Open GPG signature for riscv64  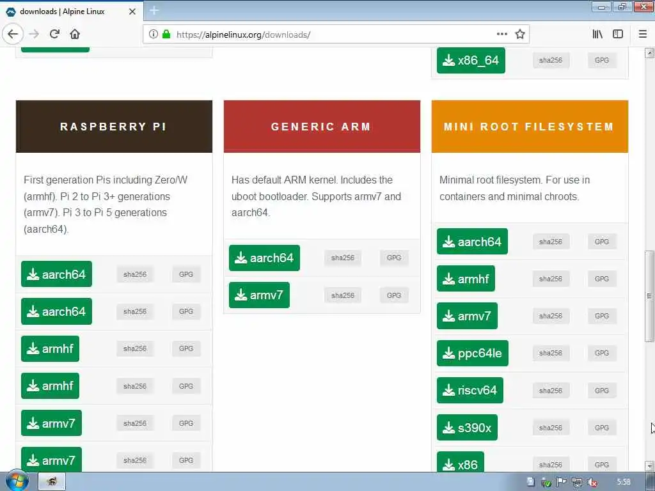click(601, 391)
